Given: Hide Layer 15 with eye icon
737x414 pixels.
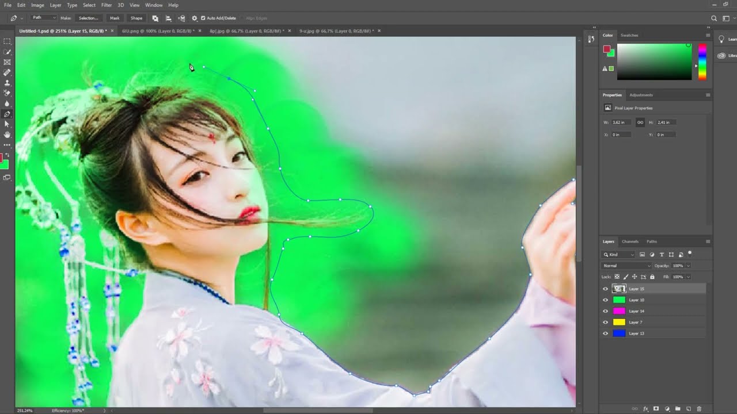Looking at the screenshot, I should (x=605, y=289).
